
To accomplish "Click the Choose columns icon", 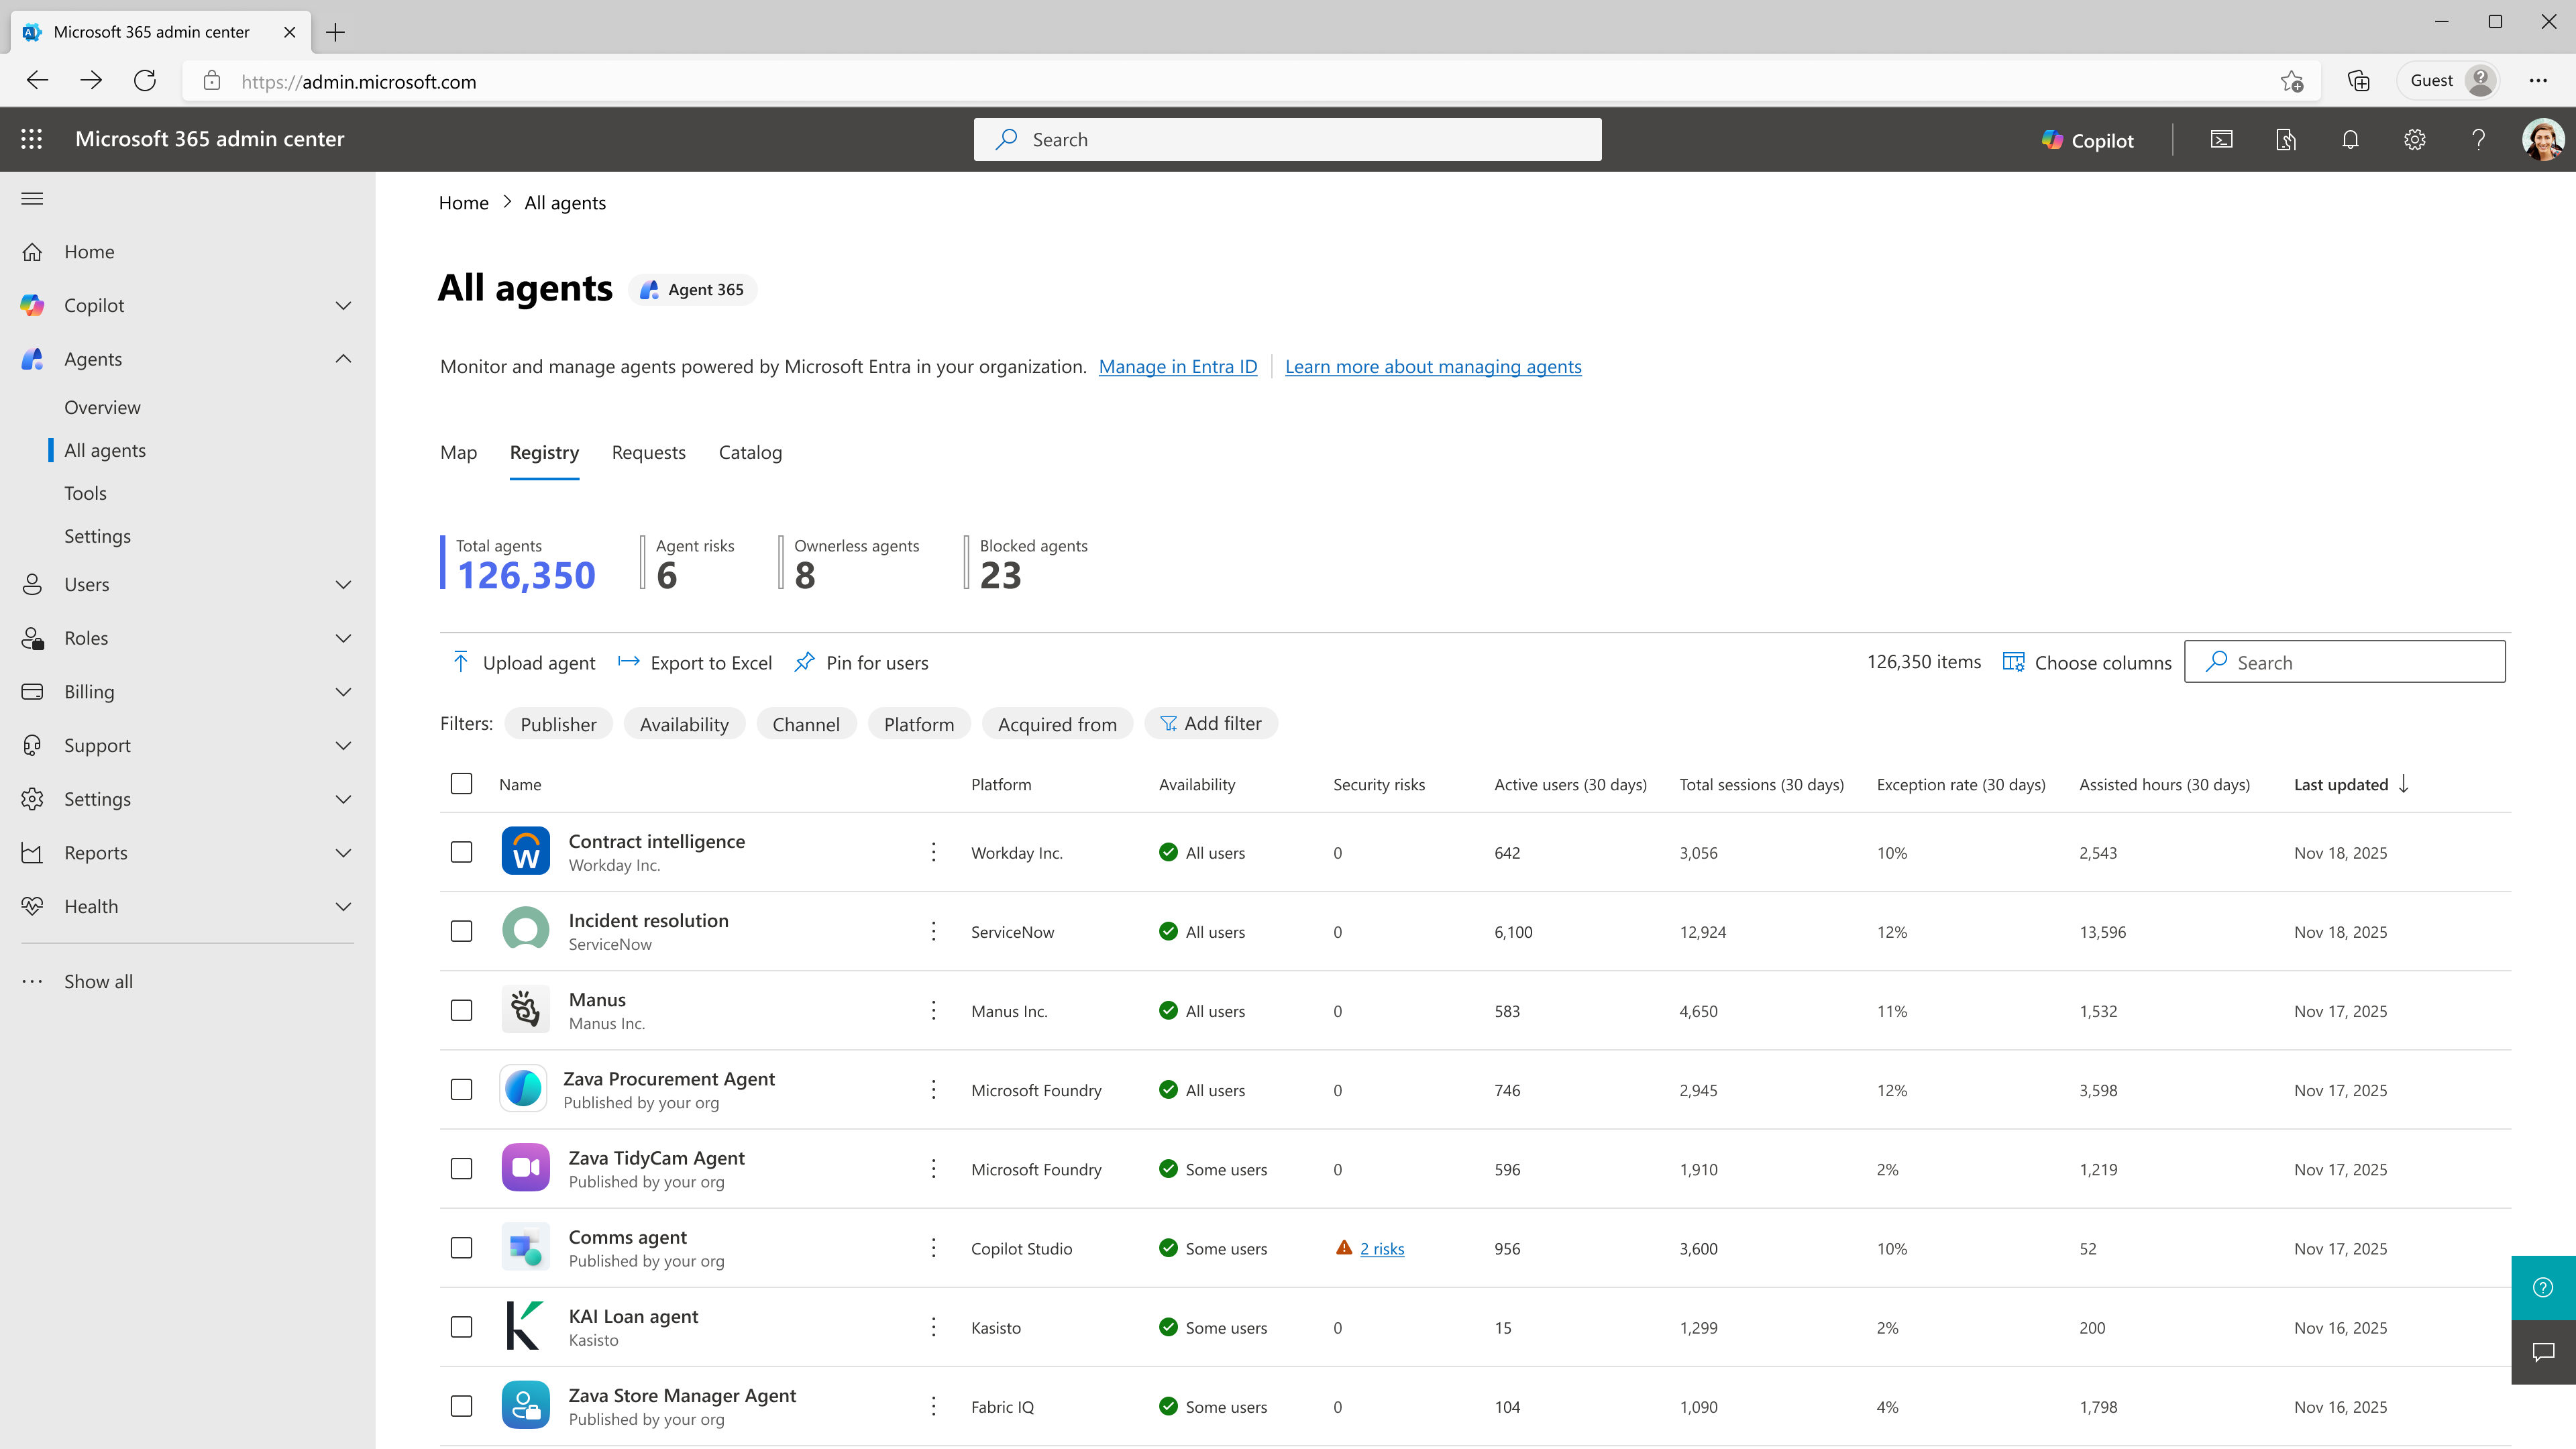I will 2014,661.
